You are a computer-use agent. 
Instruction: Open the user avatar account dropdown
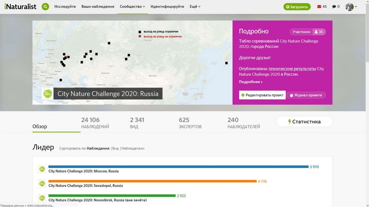point(351,6)
